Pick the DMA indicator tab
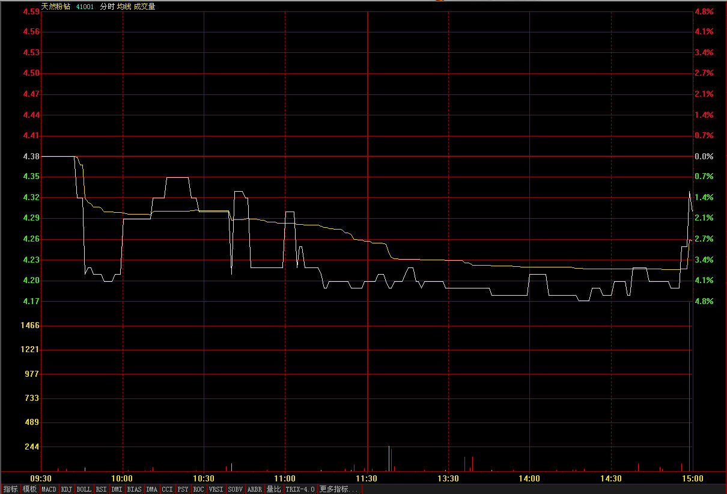Screen dimensions: 727x494 [152, 489]
